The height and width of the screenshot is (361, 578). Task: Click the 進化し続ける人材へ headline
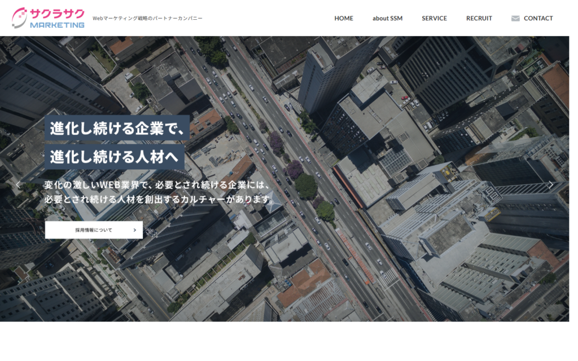pyautogui.click(x=114, y=156)
